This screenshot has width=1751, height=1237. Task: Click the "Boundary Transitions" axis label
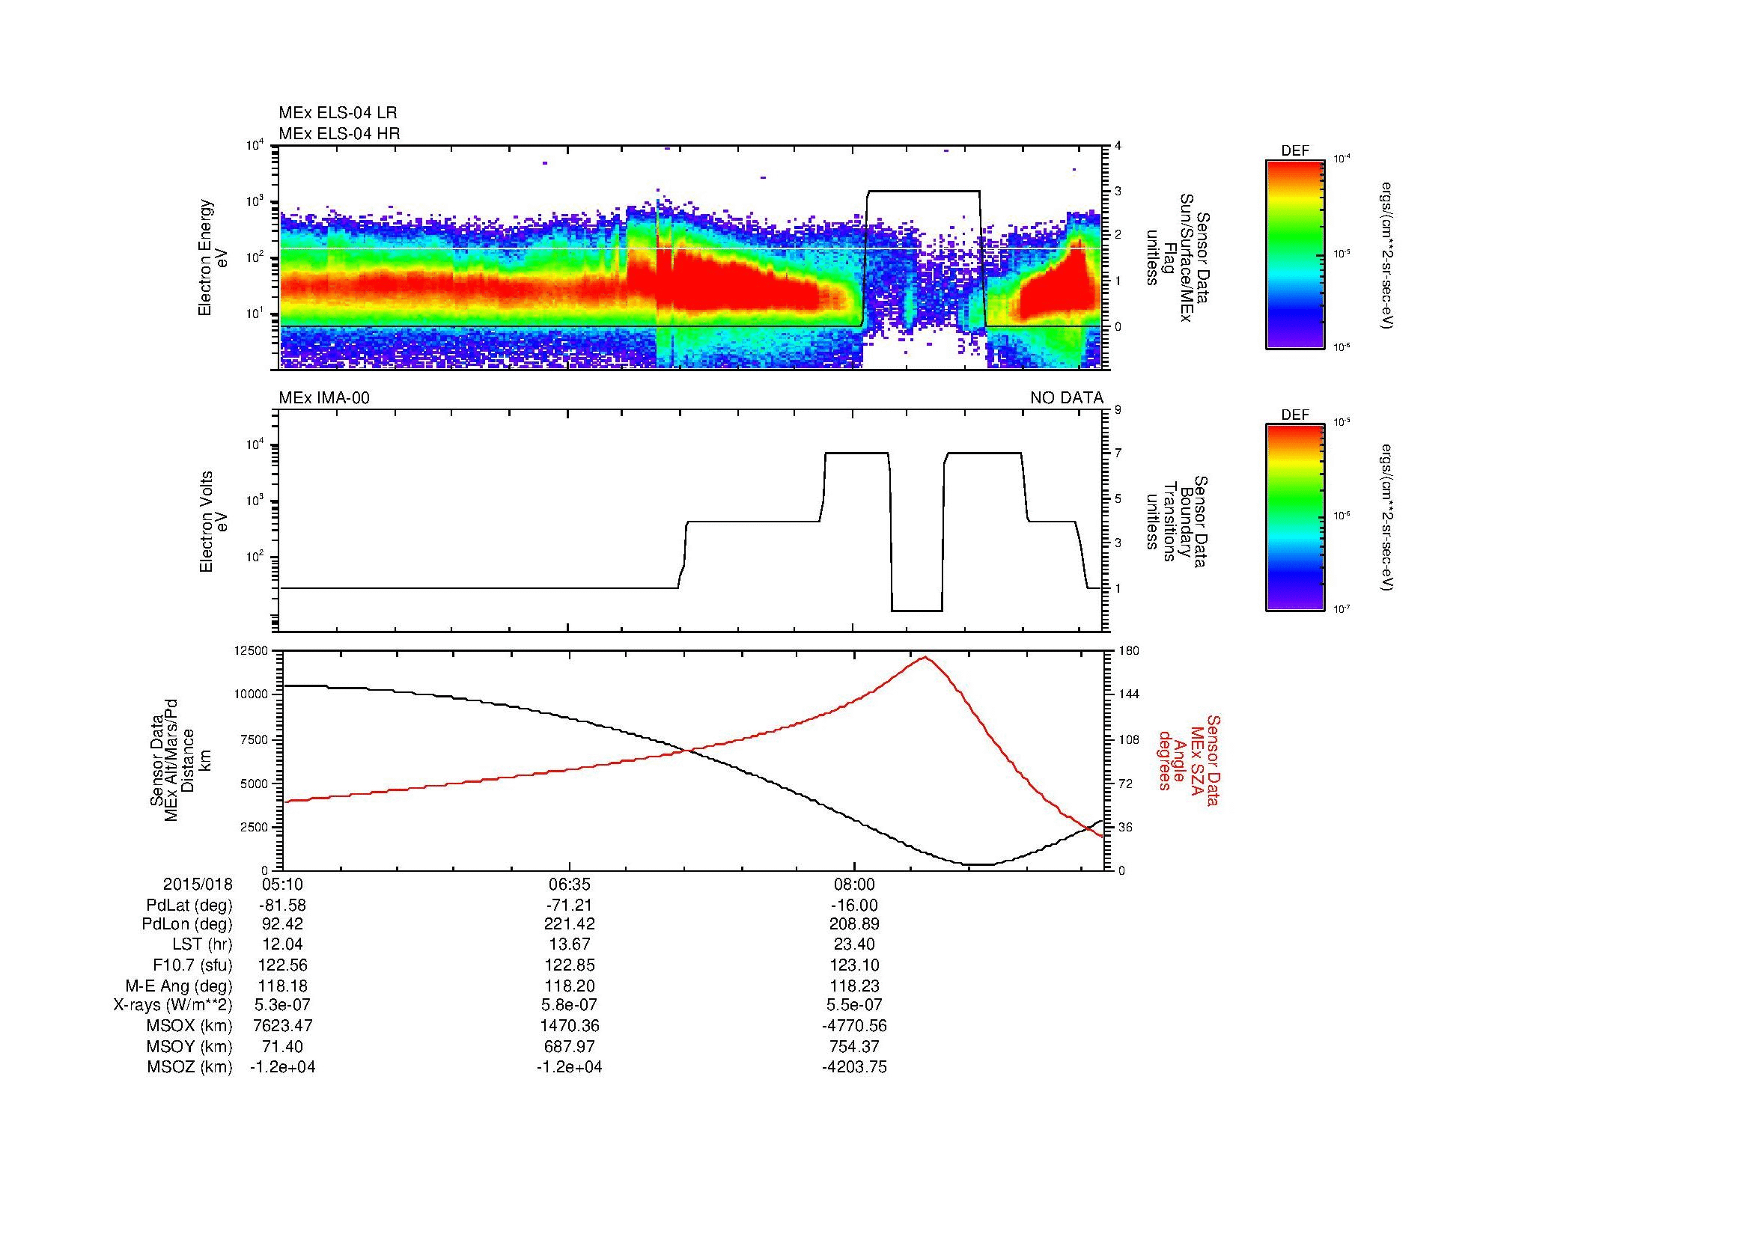click(x=1177, y=522)
